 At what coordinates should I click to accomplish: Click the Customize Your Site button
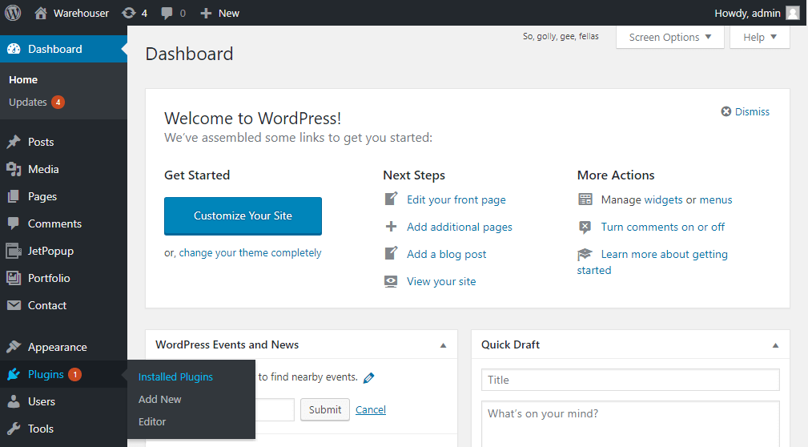(243, 216)
